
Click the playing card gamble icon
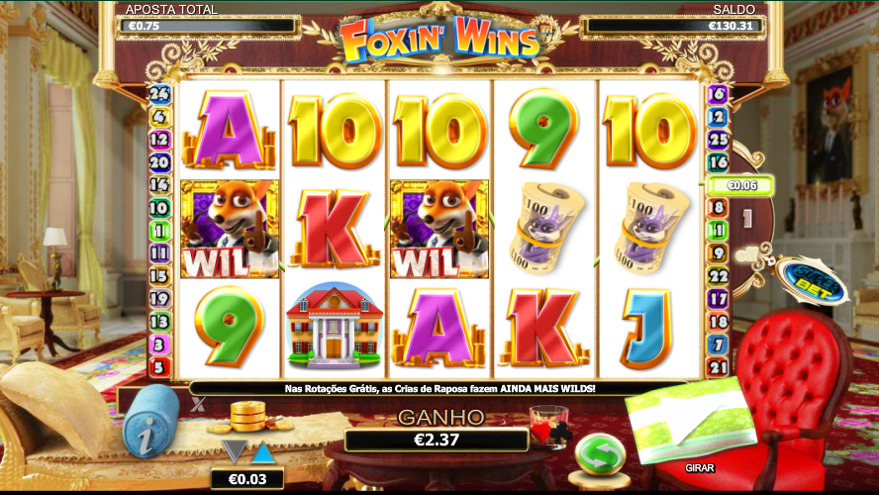(x=551, y=429)
